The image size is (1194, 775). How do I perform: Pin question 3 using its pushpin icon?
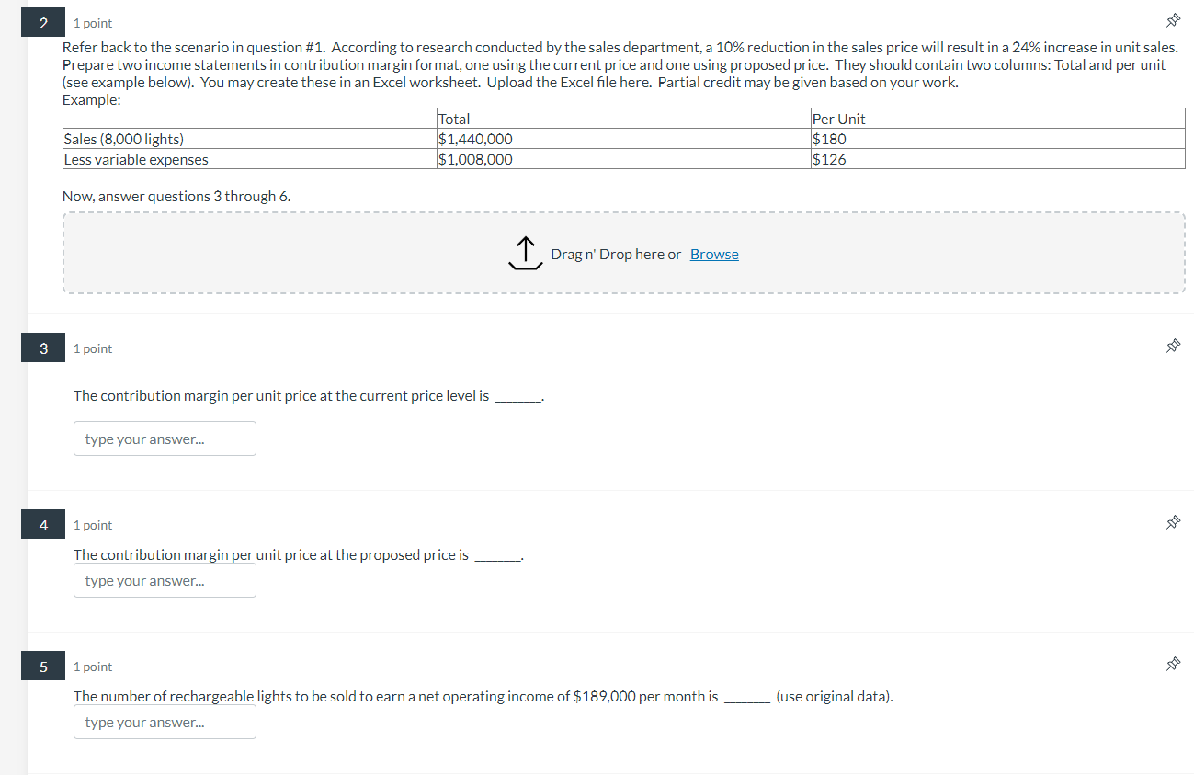tap(1172, 347)
